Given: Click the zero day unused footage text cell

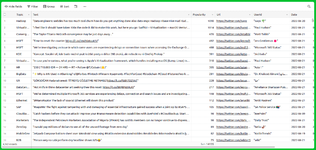Looking at the screenshot, I should click(x=111, y=127).
